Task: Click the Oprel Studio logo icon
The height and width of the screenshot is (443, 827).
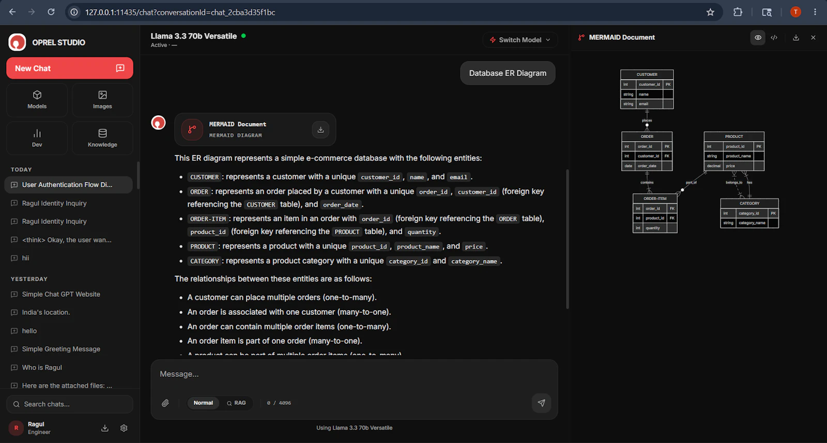Action: click(x=17, y=42)
